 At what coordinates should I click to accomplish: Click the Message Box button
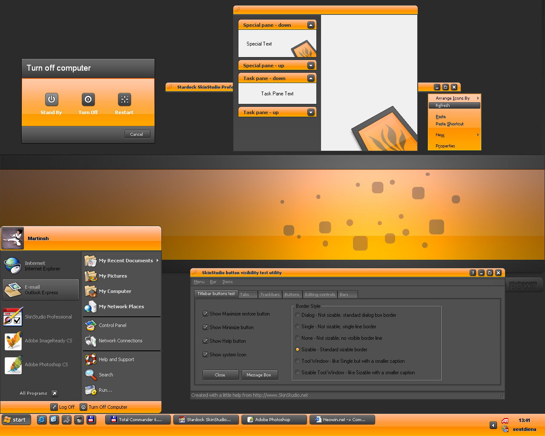(259, 375)
